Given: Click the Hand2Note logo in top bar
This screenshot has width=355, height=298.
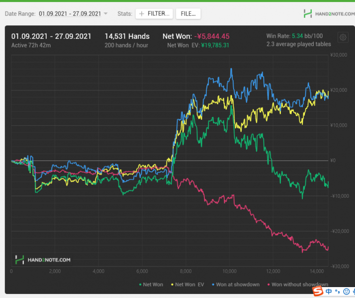Looking at the screenshot, I should [x=329, y=14].
